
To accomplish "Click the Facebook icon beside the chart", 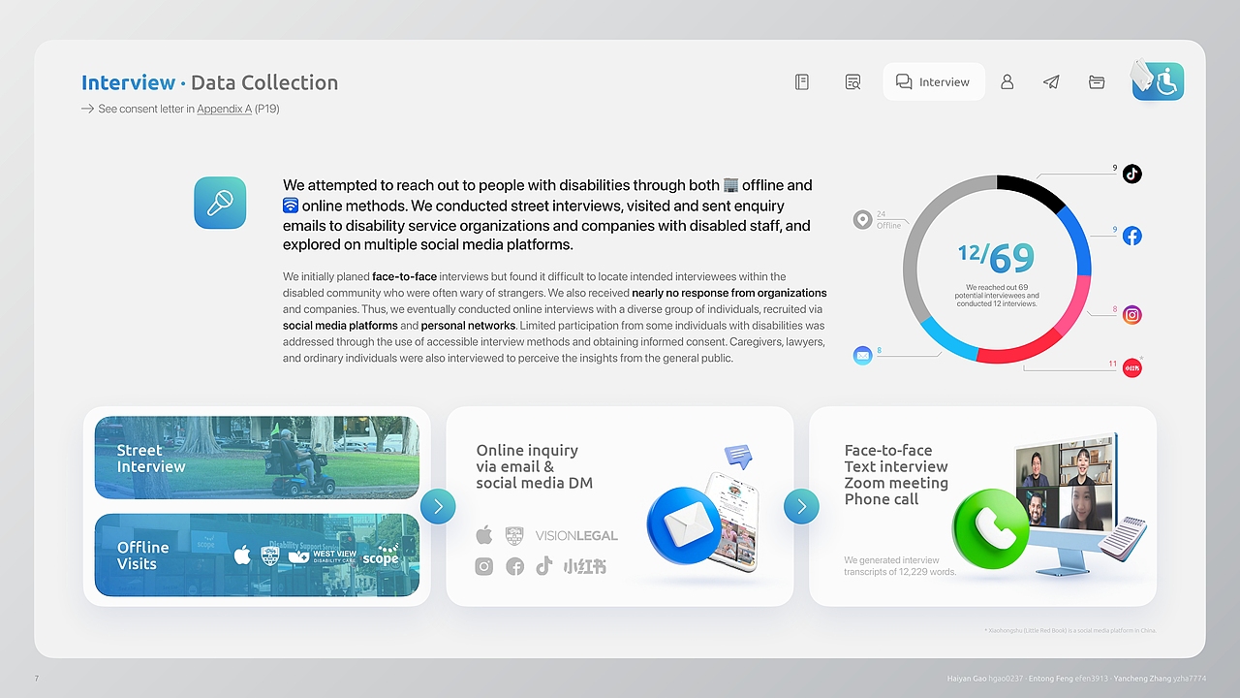I will [x=1131, y=236].
